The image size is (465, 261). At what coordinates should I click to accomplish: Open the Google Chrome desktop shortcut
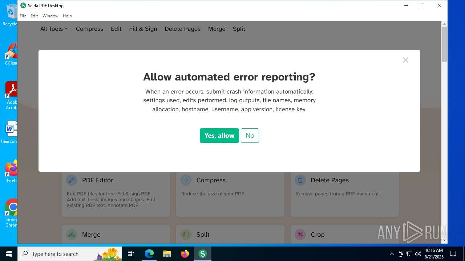pyautogui.click(x=12, y=213)
